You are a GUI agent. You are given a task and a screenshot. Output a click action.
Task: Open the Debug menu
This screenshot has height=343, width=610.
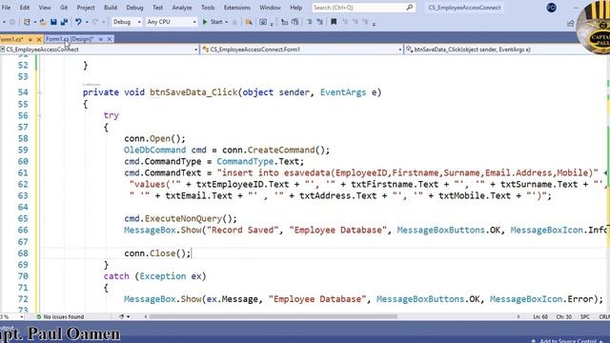(134, 8)
